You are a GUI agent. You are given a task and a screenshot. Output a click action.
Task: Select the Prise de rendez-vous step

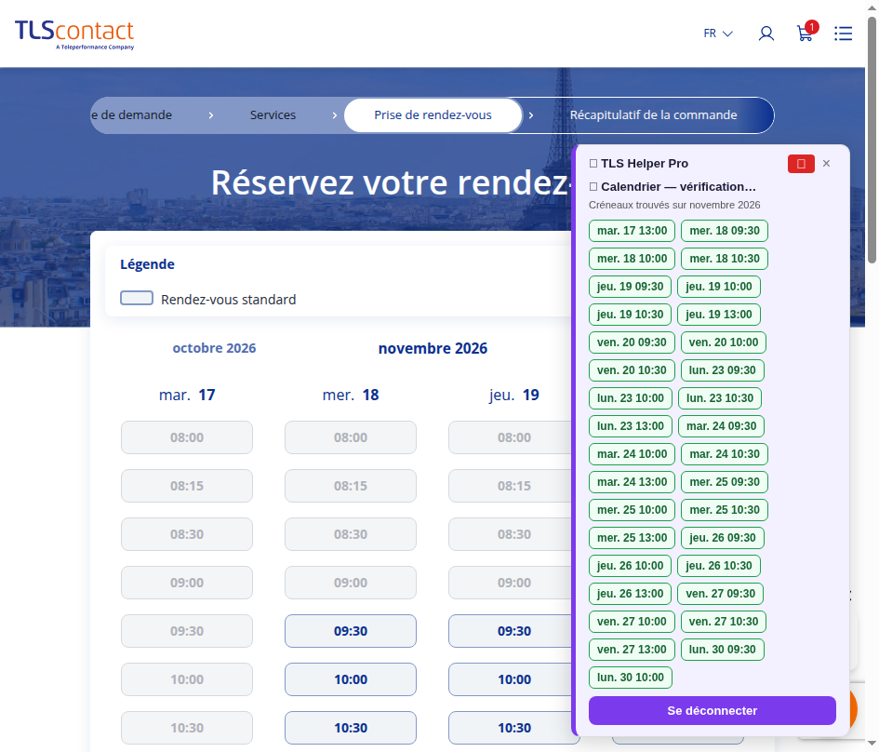pyautogui.click(x=433, y=115)
